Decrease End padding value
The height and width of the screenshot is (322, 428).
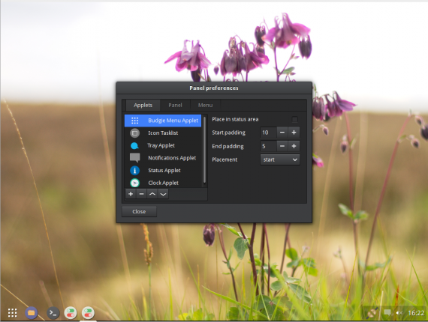coord(282,146)
